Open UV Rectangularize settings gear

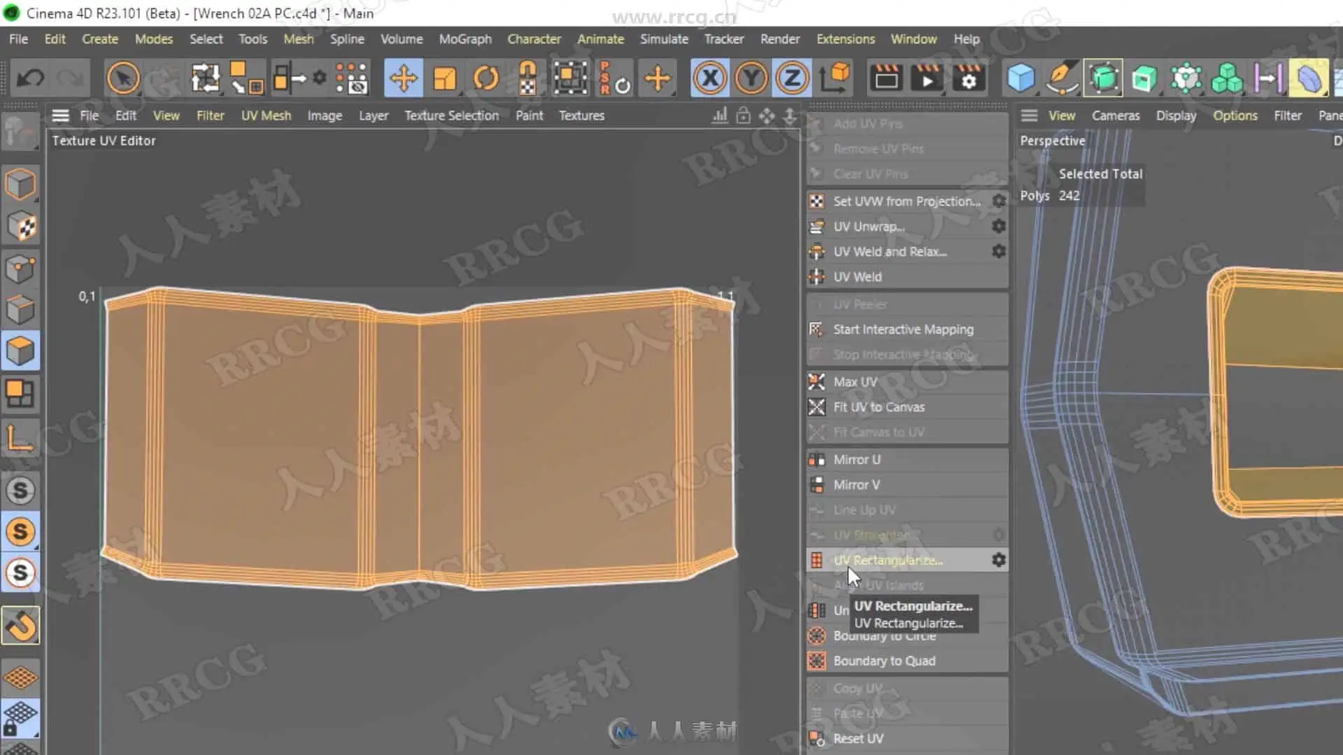(x=999, y=560)
